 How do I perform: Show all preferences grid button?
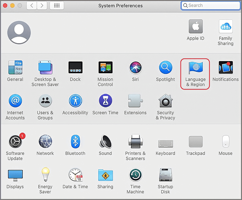[57, 6]
